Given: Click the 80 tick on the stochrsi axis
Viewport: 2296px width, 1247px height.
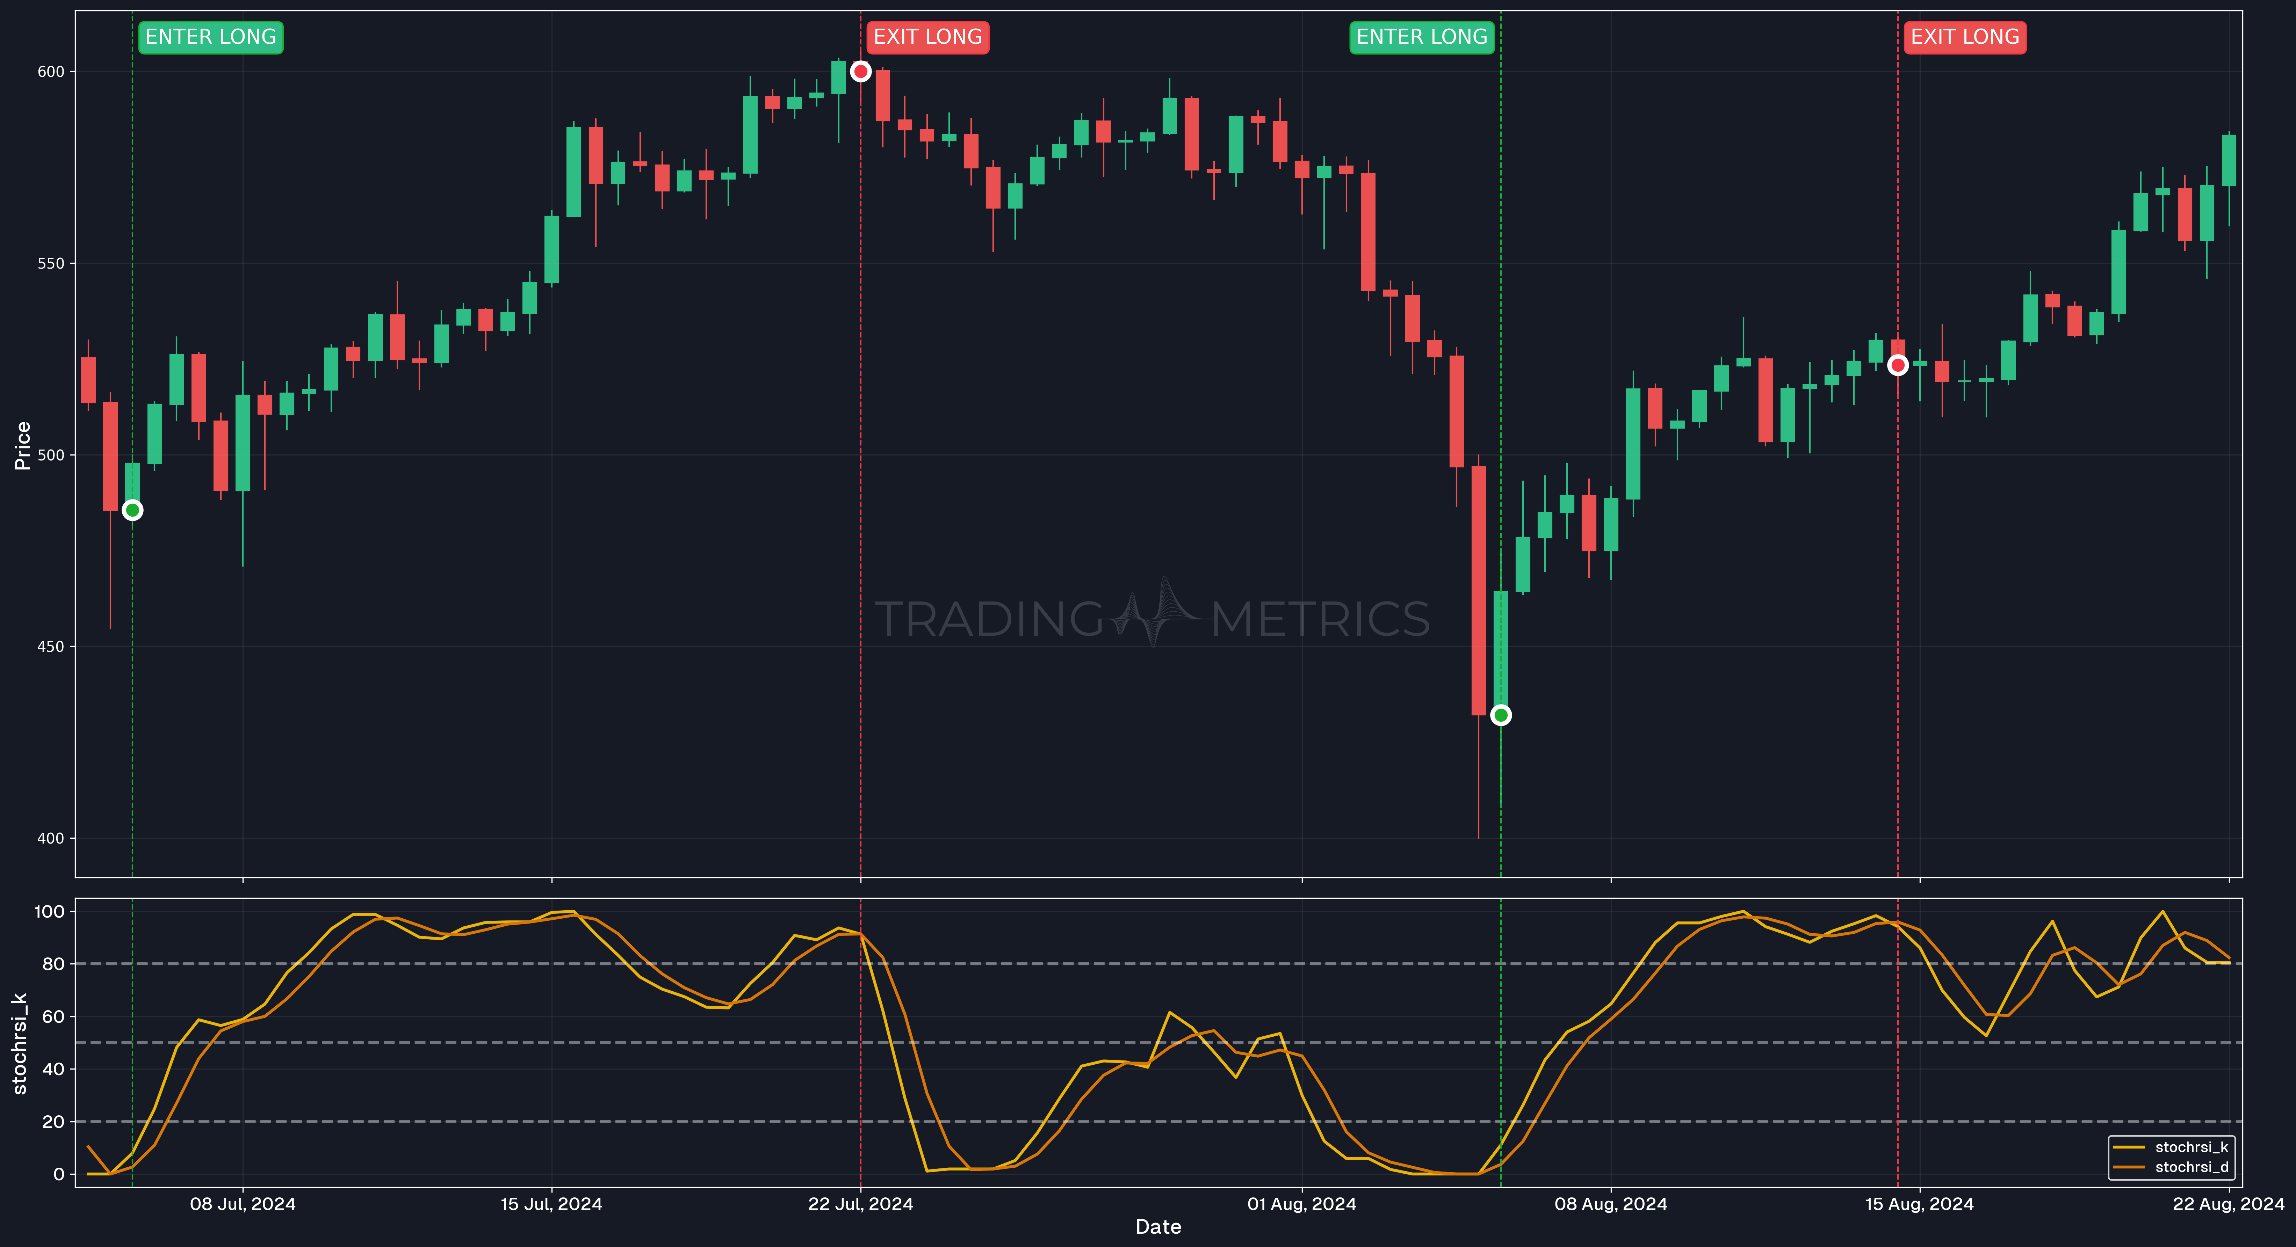Looking at the screenshot, I should (53, 964).
